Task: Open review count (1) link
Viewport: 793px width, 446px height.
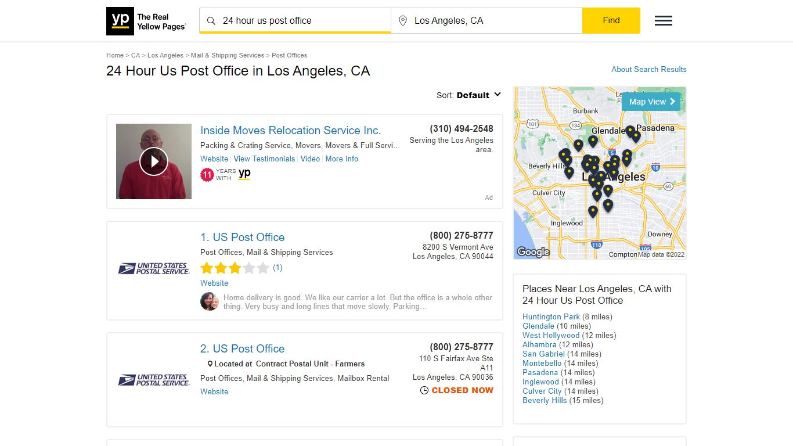Action: (277, 268)
